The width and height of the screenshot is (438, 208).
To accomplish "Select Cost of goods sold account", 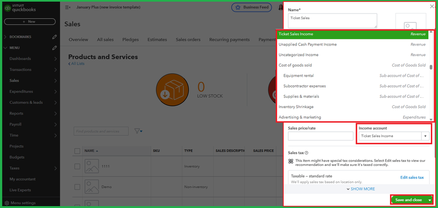I will click(x=353, y=65).
